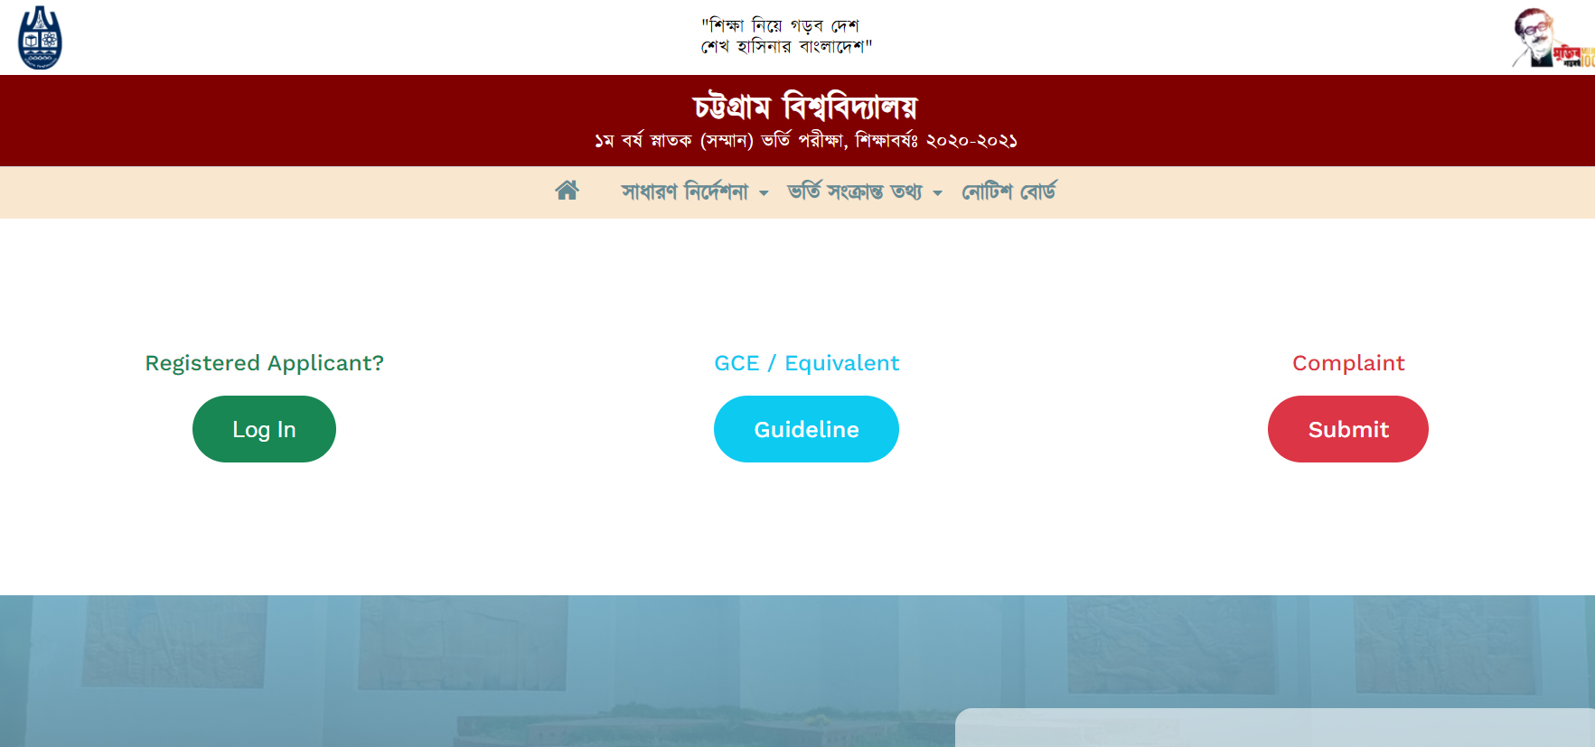Click the GCE / Equivalent heading
Viewport: 1595px width, 747px height.
[807, 363]
